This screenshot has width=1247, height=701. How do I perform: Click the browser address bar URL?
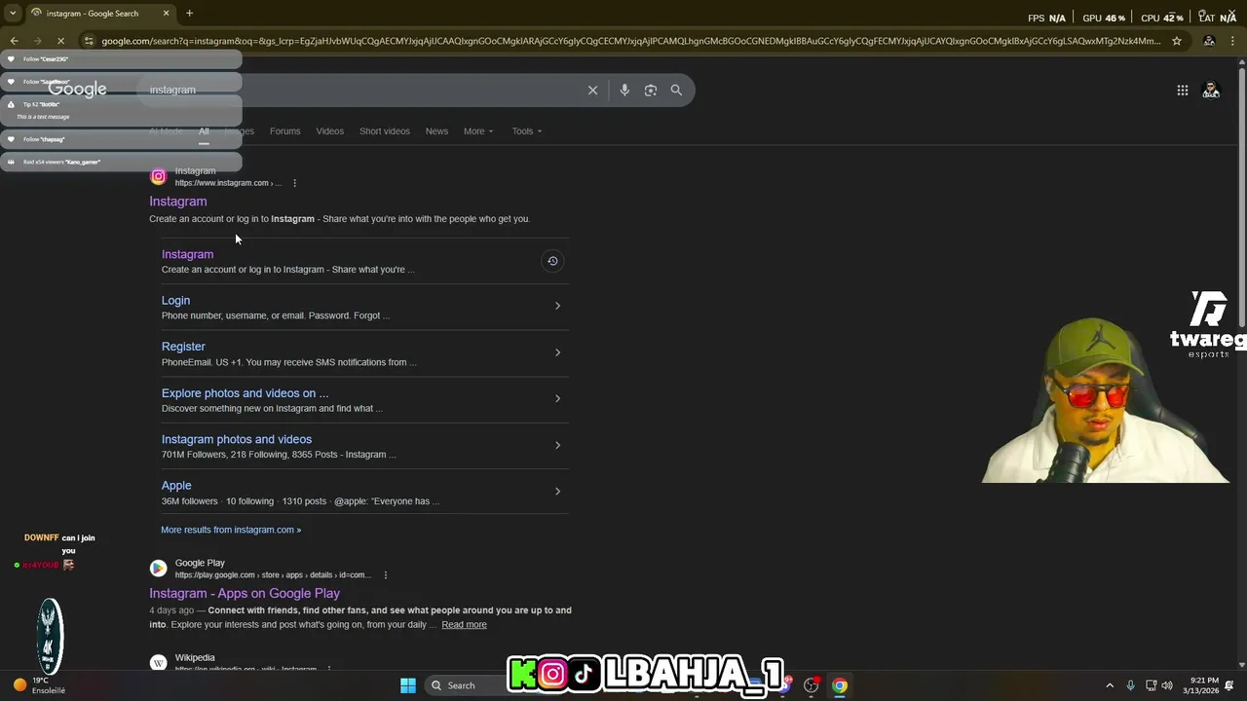pos(630,41)
